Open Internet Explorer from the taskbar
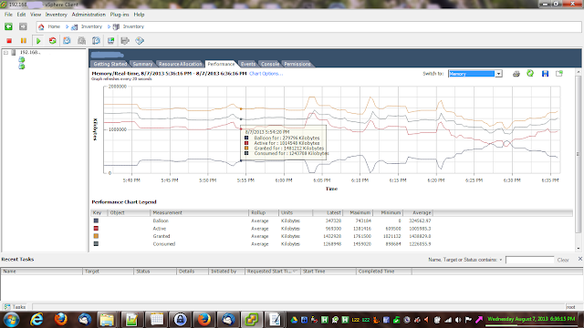The width and height of the screenshot is (584, 328). point(36,320)
